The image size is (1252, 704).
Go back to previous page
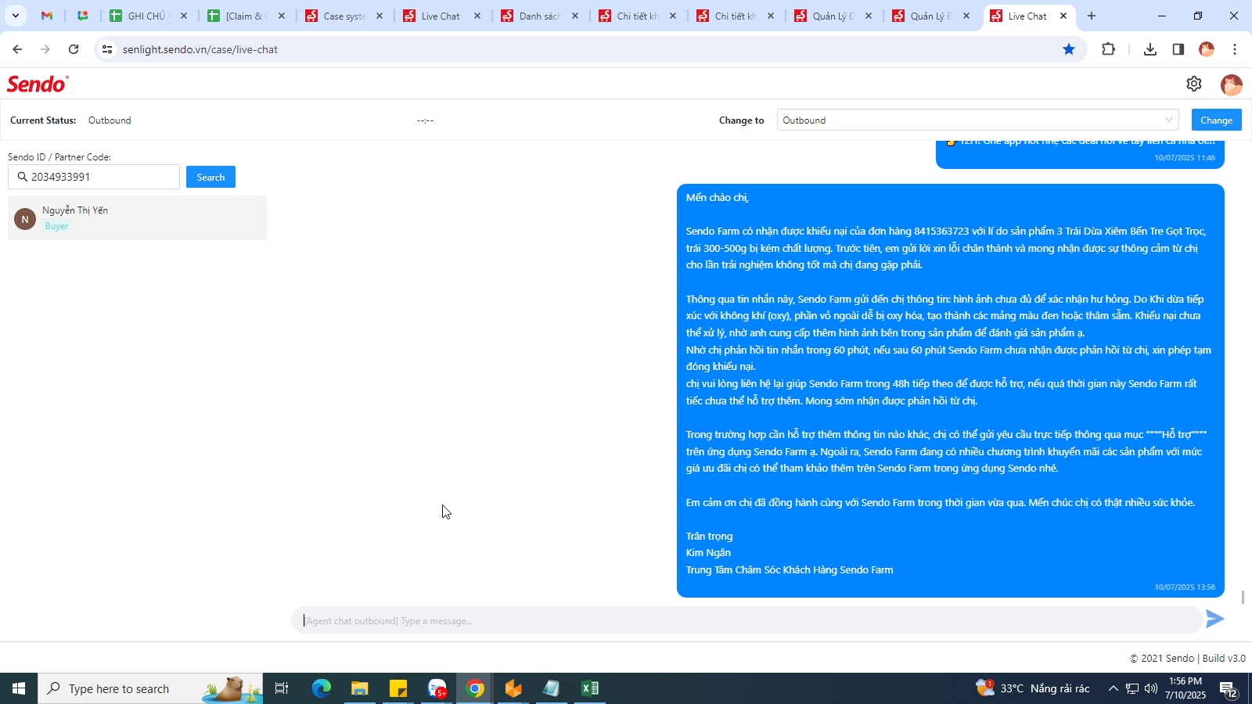17,49
